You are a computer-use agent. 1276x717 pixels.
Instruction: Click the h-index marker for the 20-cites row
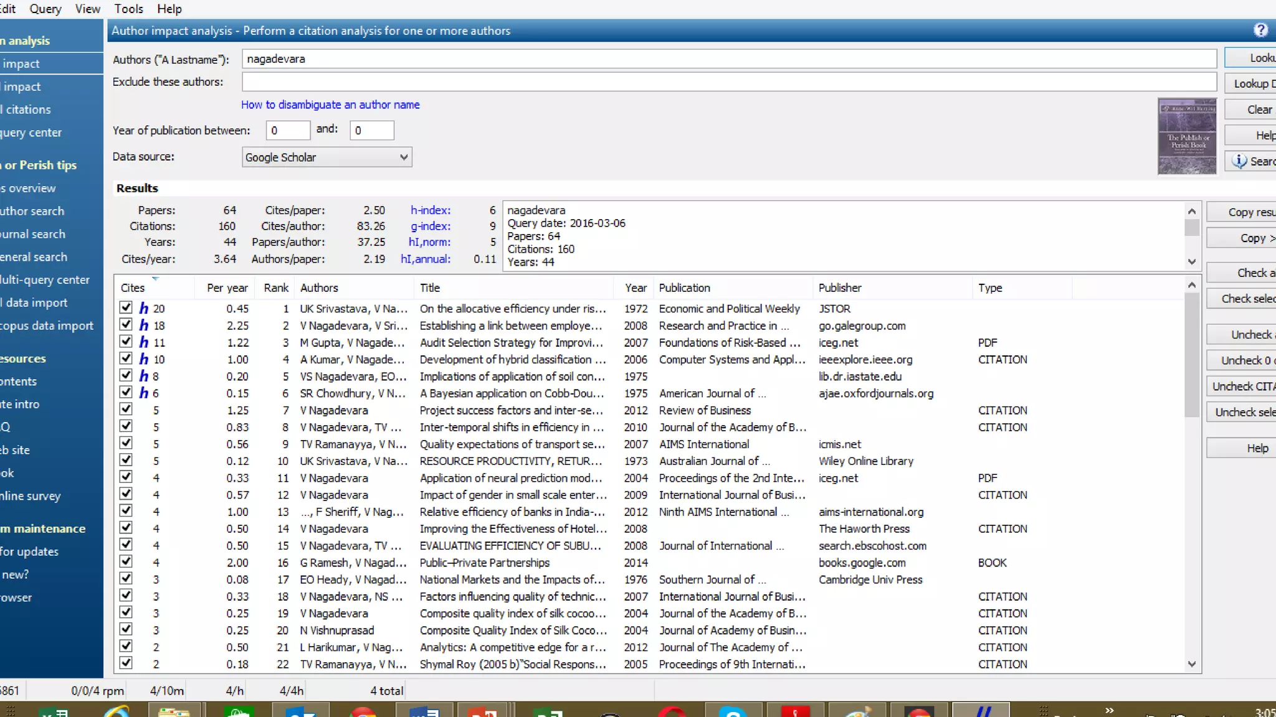[144, 308]
